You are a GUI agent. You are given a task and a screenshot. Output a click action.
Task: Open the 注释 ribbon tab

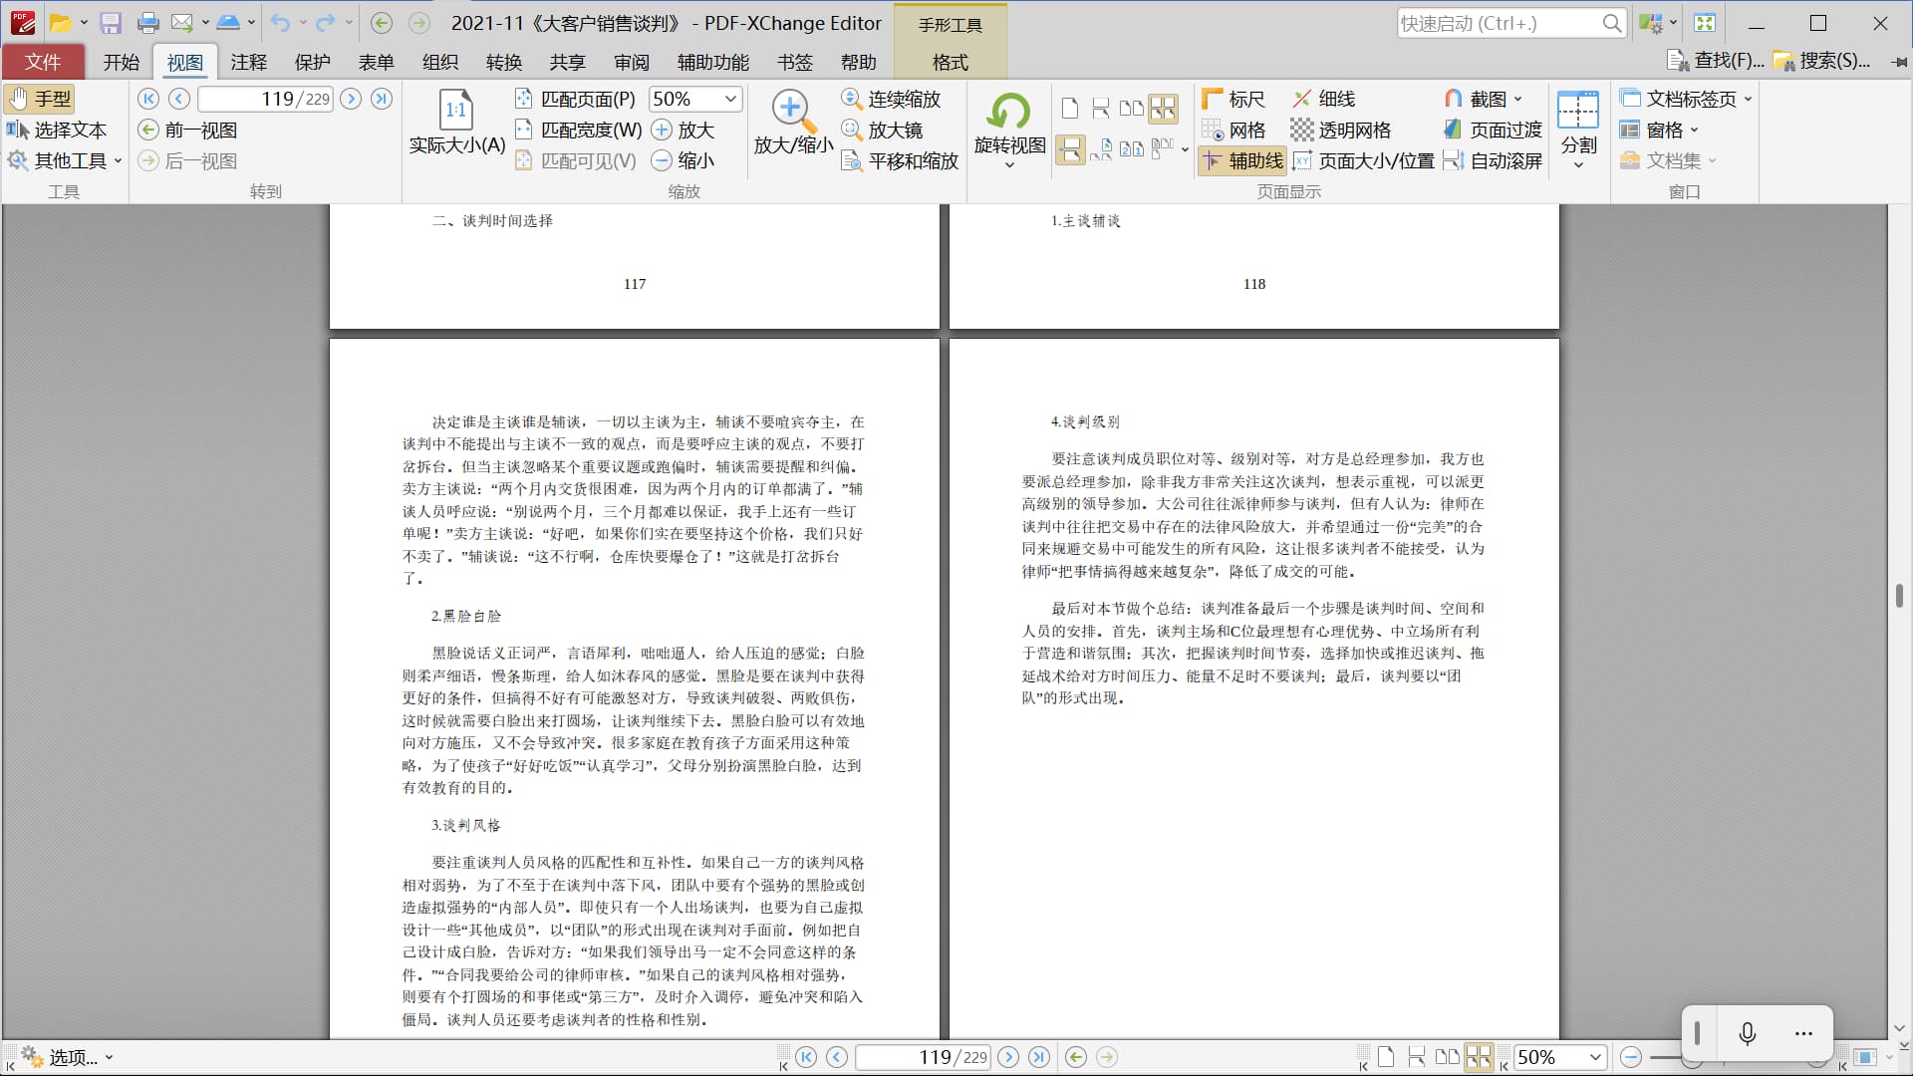248,62
